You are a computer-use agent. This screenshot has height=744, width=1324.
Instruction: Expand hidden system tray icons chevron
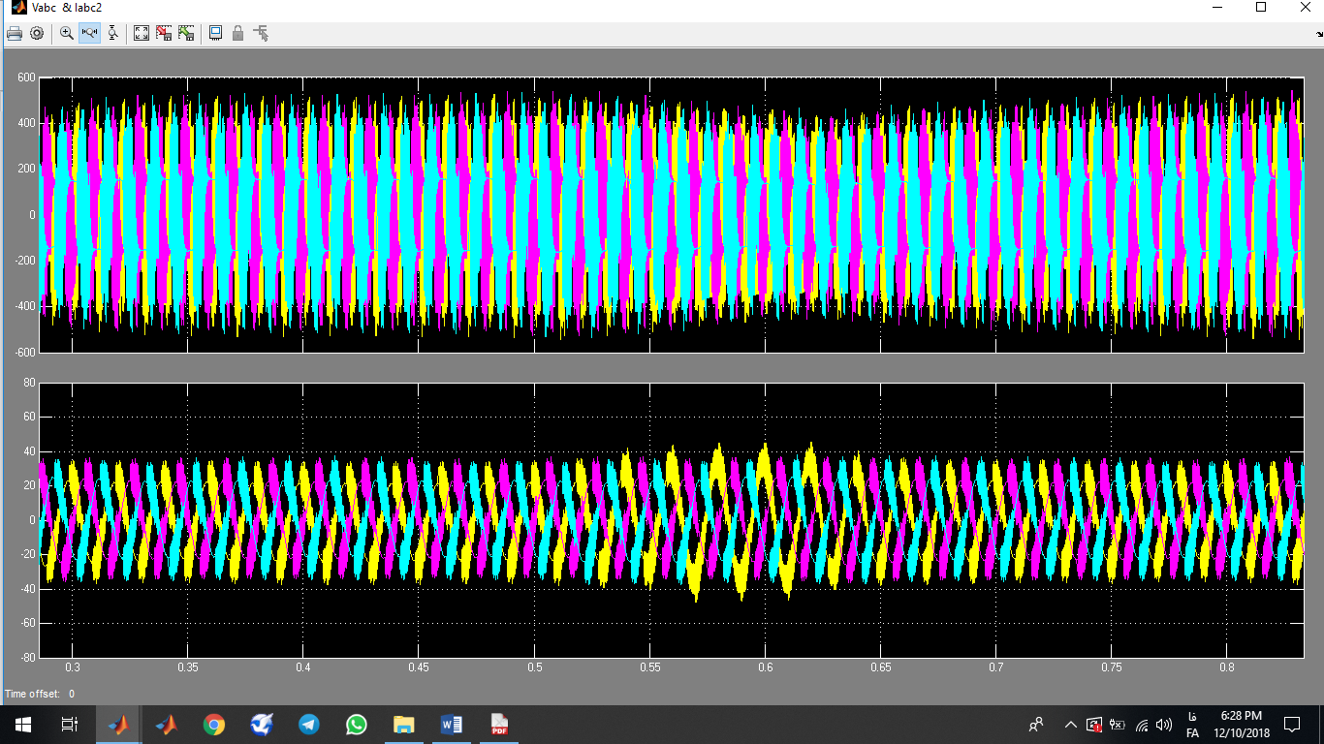(1070, 725)
